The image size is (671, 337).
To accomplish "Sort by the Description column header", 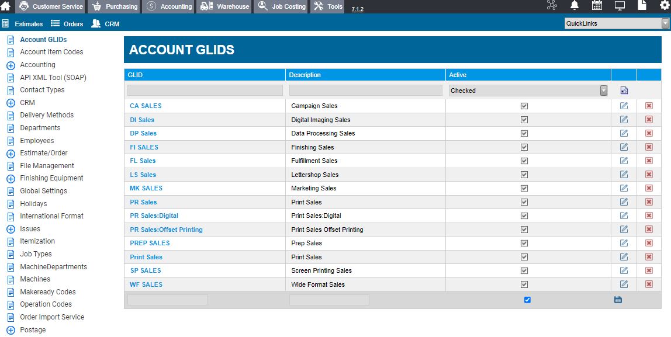I will (x=305, y=75).
